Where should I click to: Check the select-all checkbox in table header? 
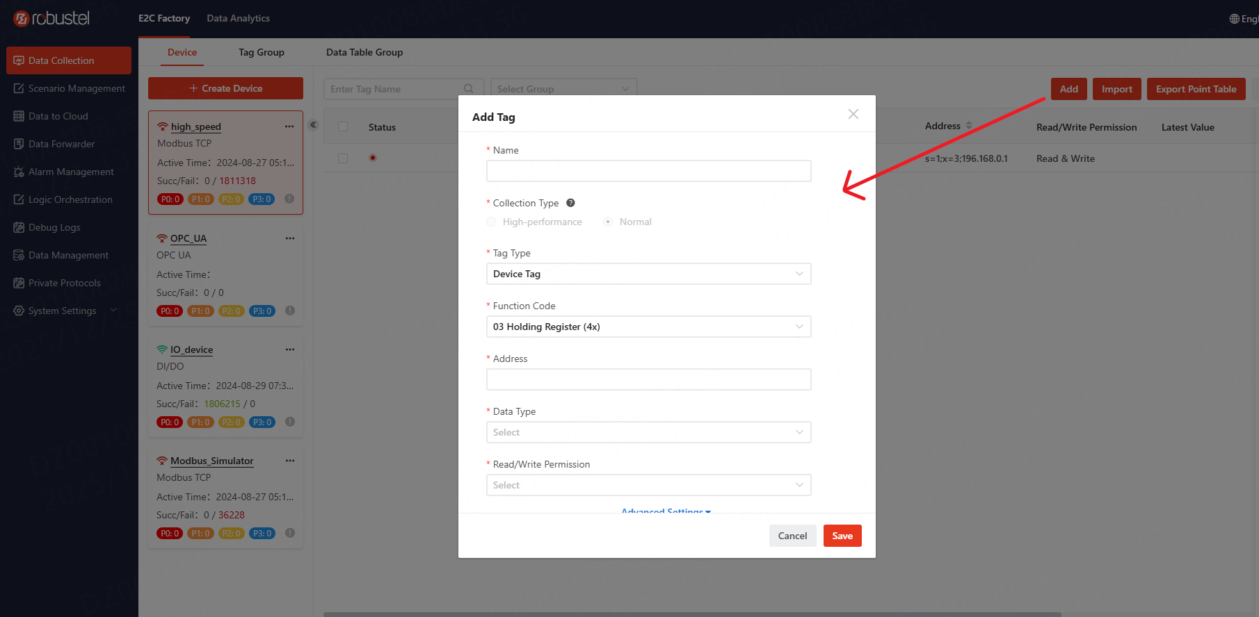343,126
